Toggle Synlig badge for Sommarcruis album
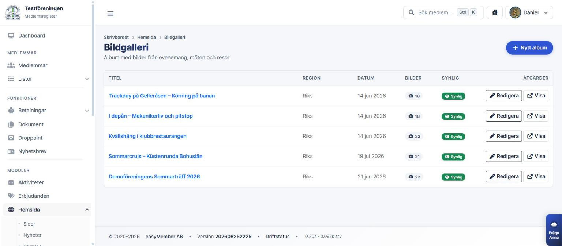 (453, 157)
